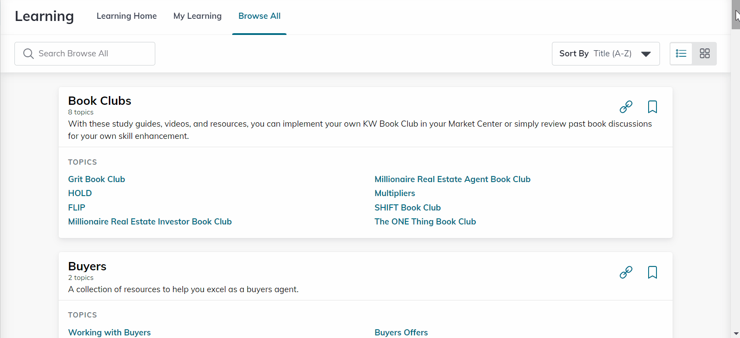The height and width of the screenshot is (338, 740).
Task: Copy link for Book Clubs collection
Action: (x=626, y=107)
